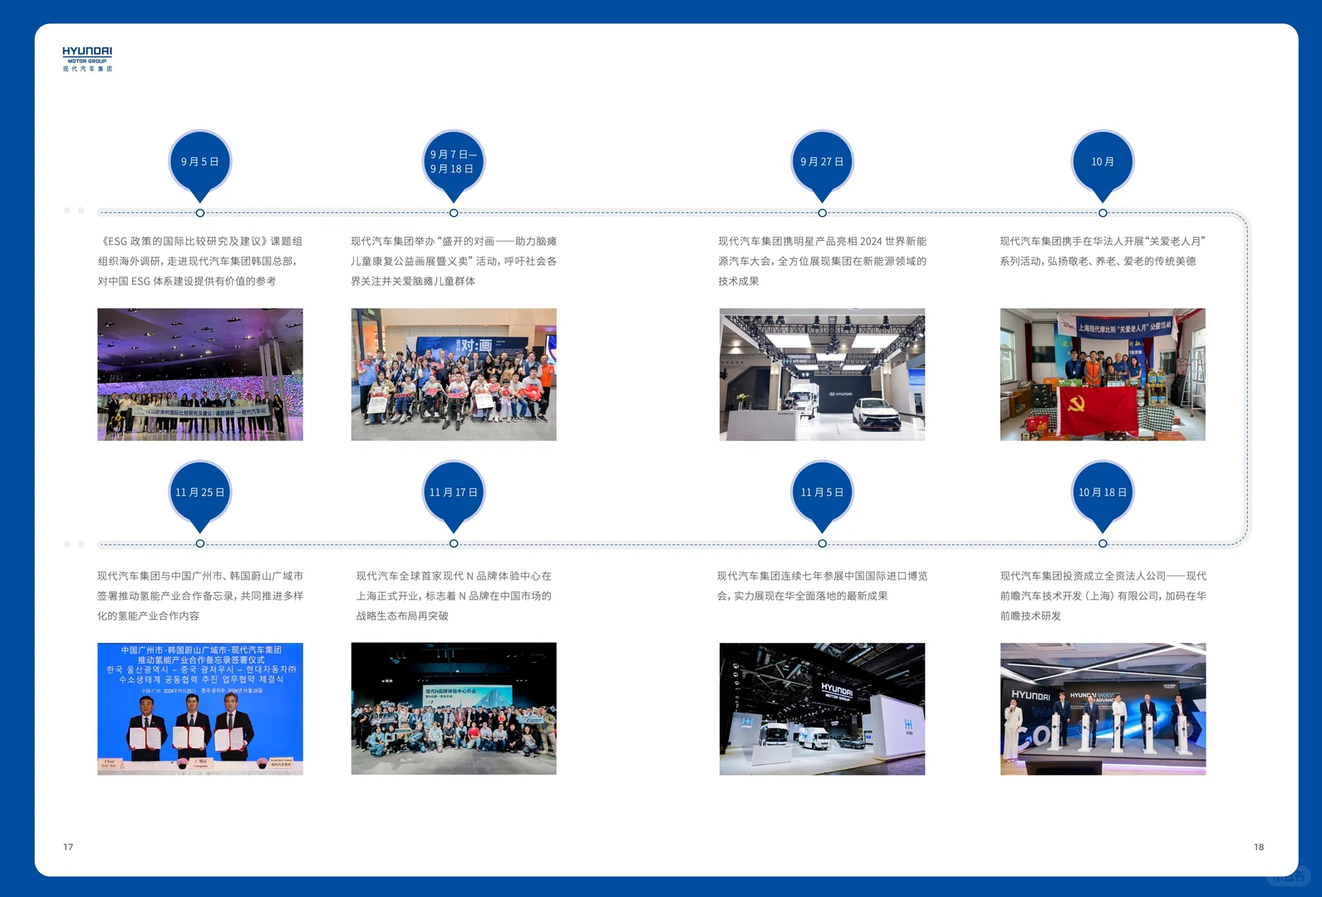Click the text 现代汽车集团携手在华法人开展“关爱老人月”
This screenshot has width=1322, height=897.
pos(1103,241)
